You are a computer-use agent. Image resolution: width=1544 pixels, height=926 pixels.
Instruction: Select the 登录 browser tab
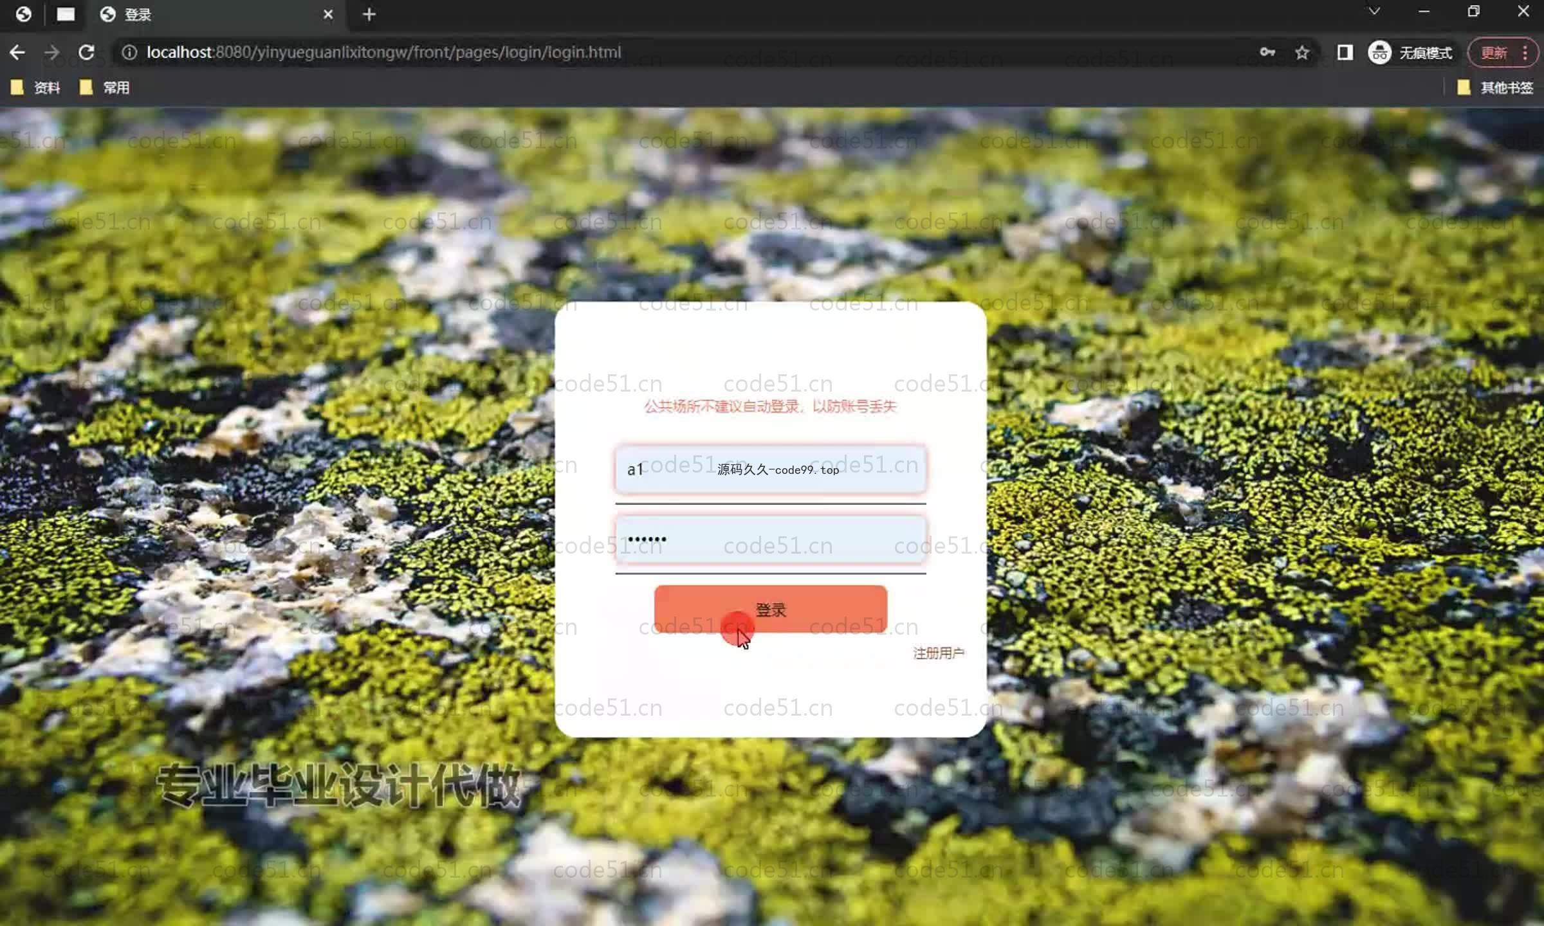pyautogui.click(x=217, y=14)
